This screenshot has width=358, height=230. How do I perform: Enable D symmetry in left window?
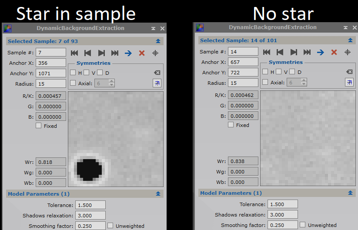pyautogui.click(x=100, y=73)
